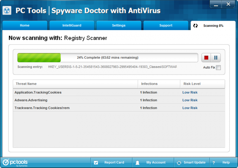Open the Settings tab
The image size is (238, 168).
click(x=119, y=25)
